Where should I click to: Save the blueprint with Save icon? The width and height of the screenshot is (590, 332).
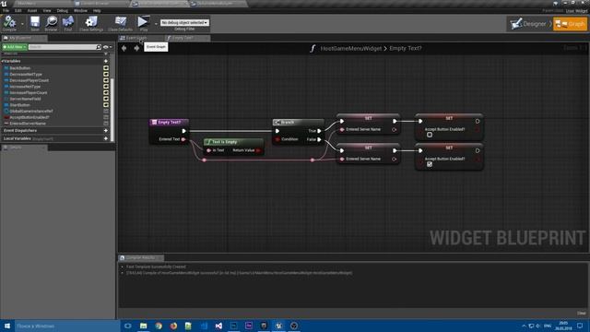(x=35, y=23)
